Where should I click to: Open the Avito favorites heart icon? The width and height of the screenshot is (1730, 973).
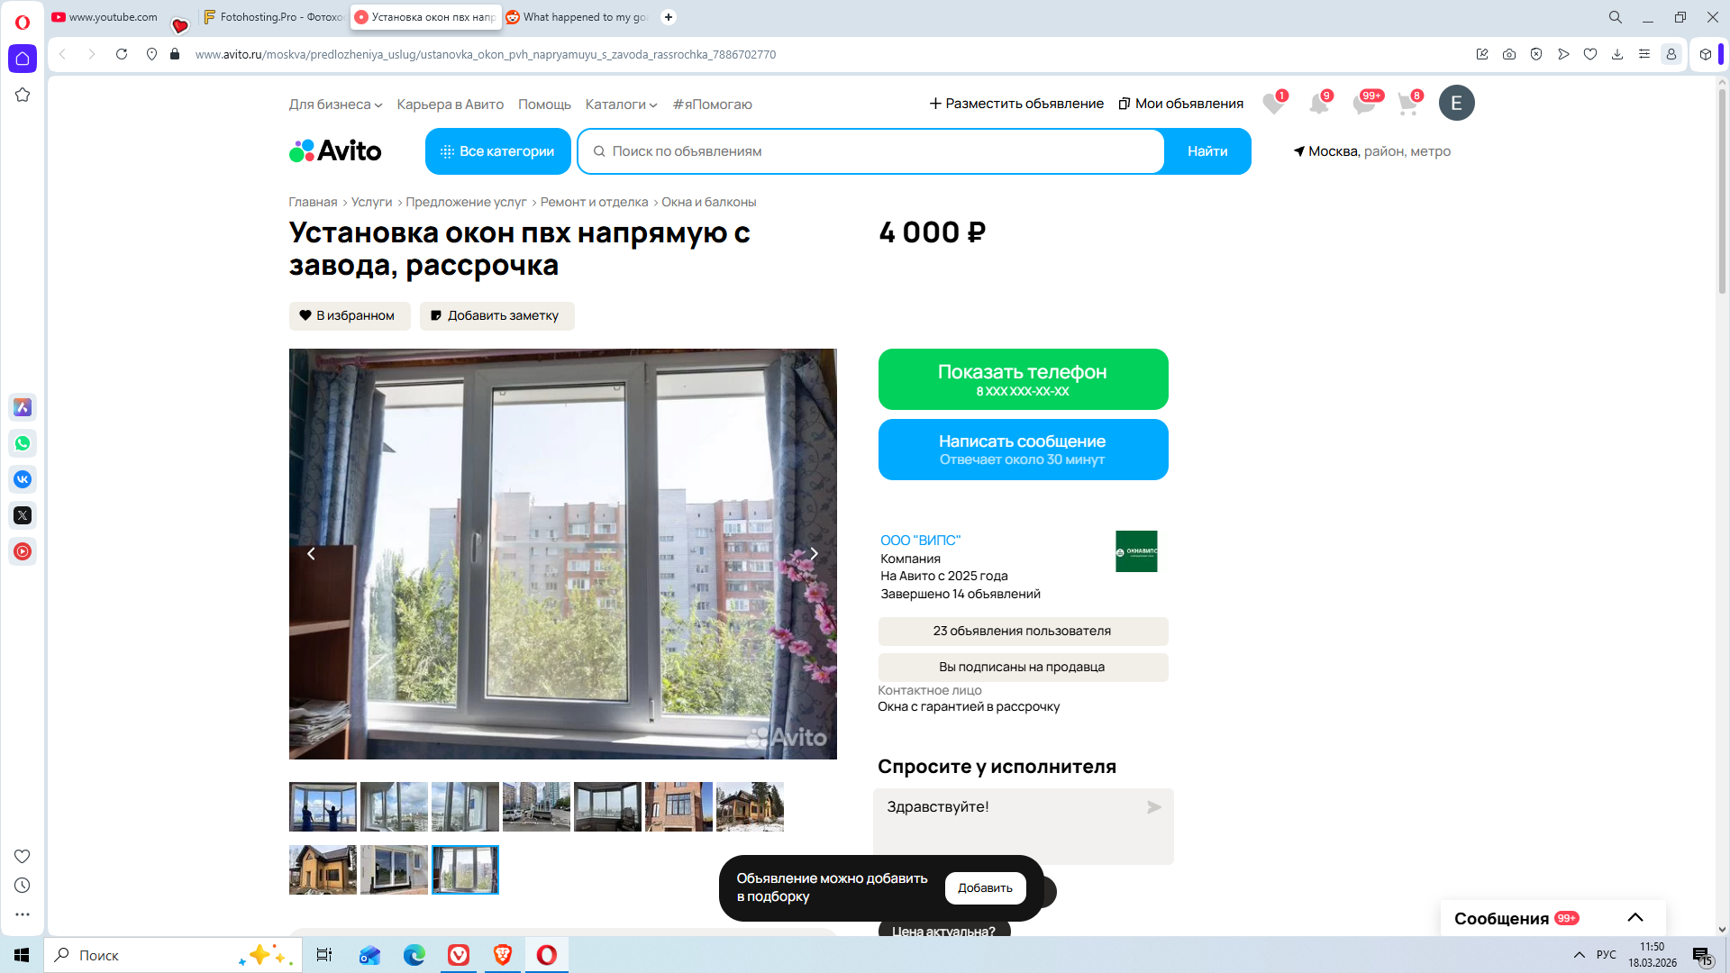(1272, 105)
